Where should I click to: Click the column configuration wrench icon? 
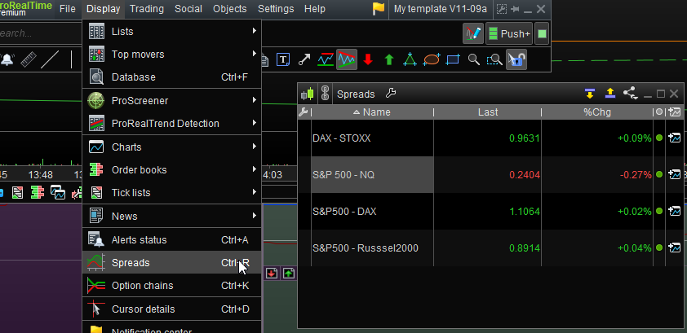tap(303, 112)
